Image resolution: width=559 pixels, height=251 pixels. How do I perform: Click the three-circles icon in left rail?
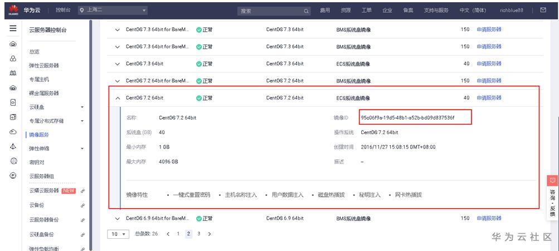[13, 58]
